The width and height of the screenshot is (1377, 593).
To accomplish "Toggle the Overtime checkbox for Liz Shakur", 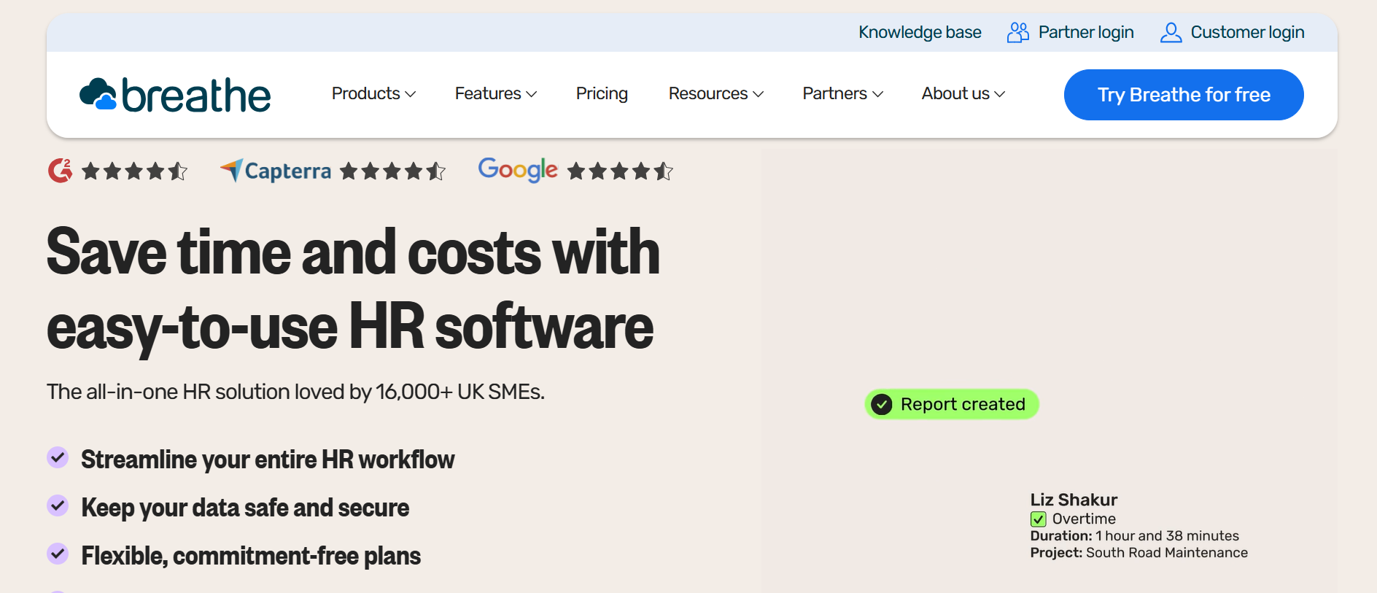I will click(x=1039, y=519).
